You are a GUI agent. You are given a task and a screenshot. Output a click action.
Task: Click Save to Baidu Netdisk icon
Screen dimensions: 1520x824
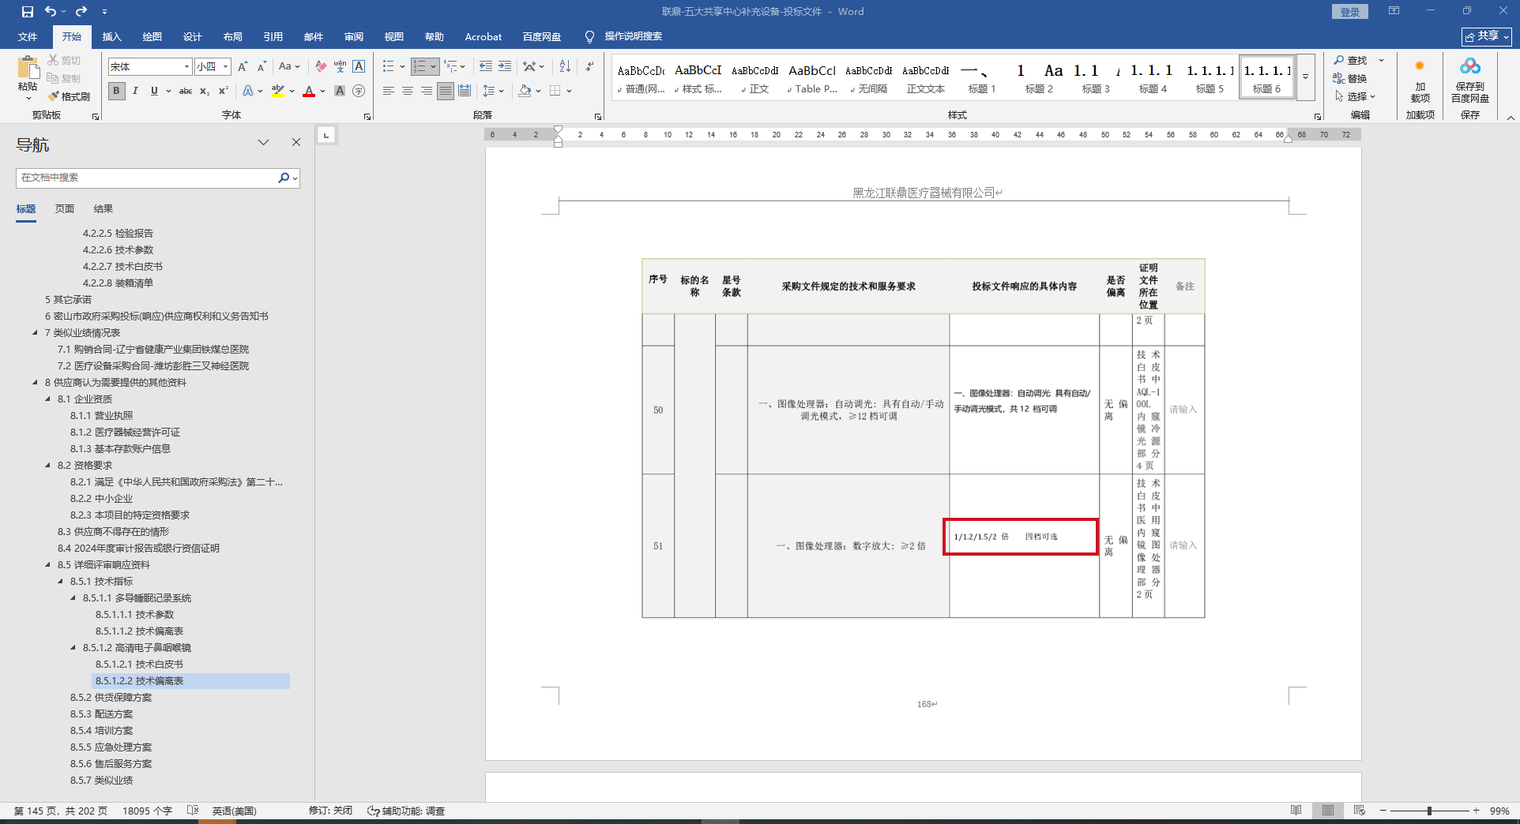click(1469, 80)
